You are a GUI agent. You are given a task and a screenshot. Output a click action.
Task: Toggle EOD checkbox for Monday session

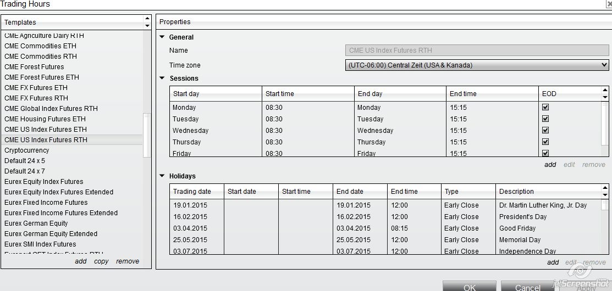pyautogui.click(x=545, y=107)
